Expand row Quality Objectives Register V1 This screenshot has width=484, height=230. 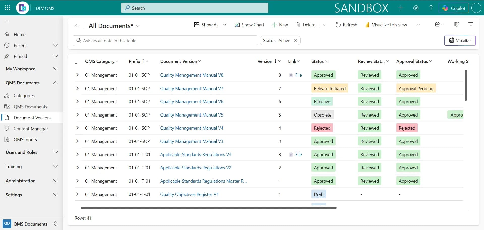click(77, 194)
